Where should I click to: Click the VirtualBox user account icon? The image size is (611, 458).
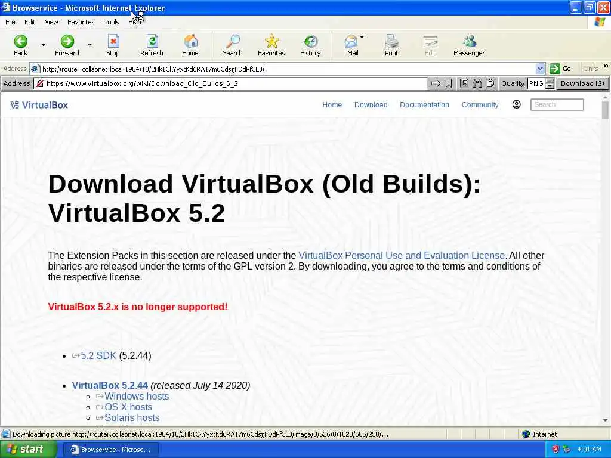pos(516,104)
